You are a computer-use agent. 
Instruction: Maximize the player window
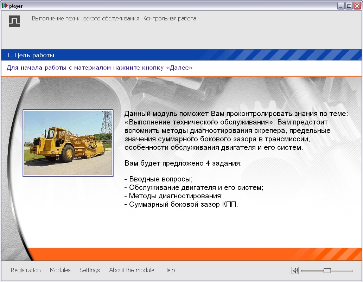349,6
